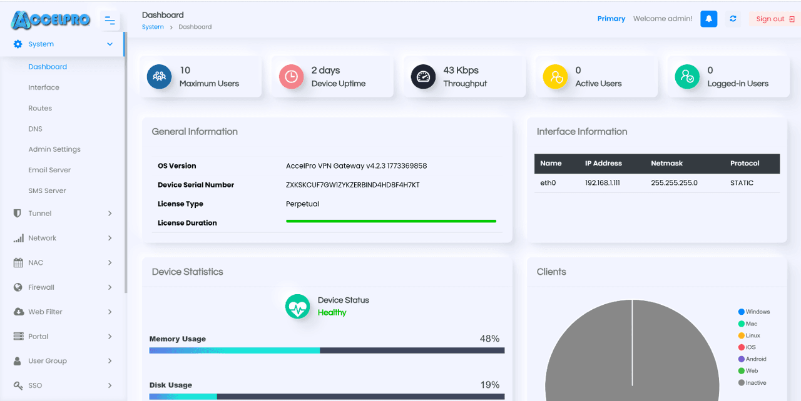Click the IP Address column header
Viewport: 801px width, 401px height.
click(x=603, y=163)
